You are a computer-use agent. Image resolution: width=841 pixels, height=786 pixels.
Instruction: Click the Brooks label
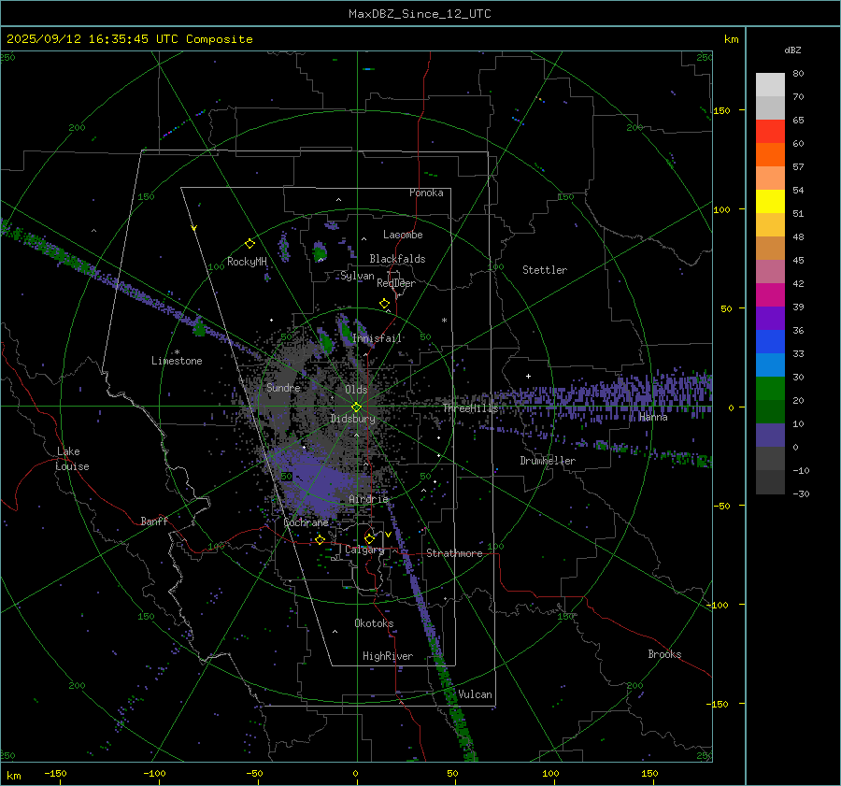tap(664, 654)
